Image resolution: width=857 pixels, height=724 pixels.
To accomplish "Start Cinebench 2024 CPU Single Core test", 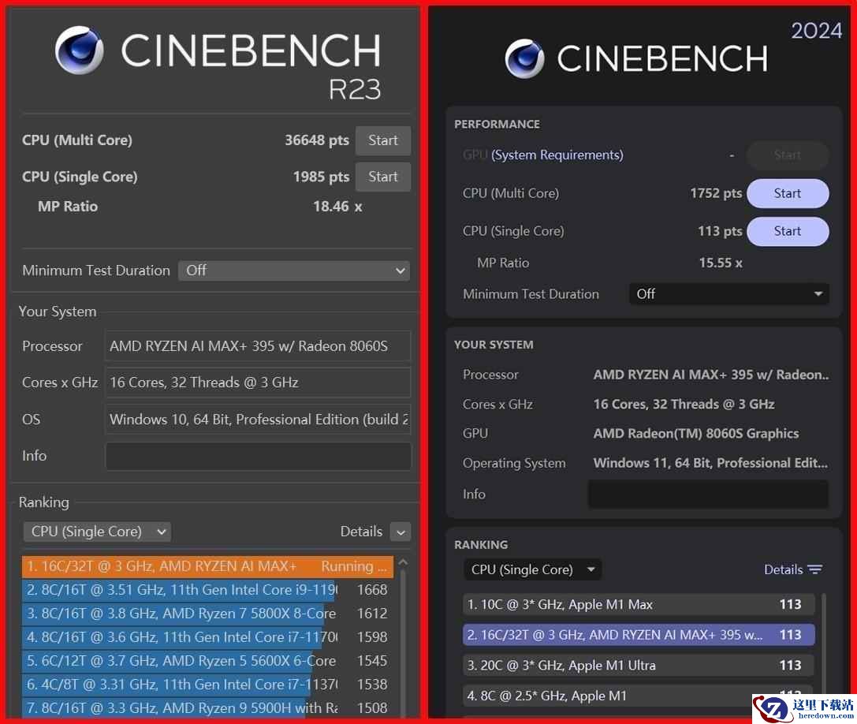I will click(788, 231).
